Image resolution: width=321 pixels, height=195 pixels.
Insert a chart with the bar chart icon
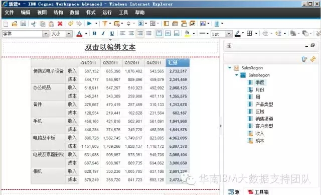203,24
